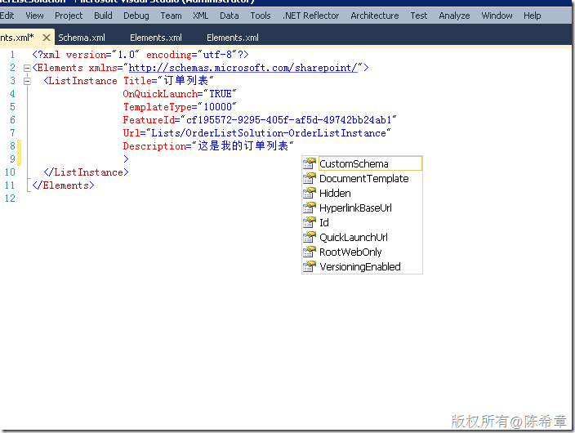This screenshot has width=575, height=433.
Task: Open the Debug menu
Action: (x=136, y=16)
